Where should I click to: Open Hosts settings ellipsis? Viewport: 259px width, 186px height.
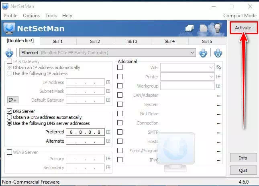tap(218, 142)
